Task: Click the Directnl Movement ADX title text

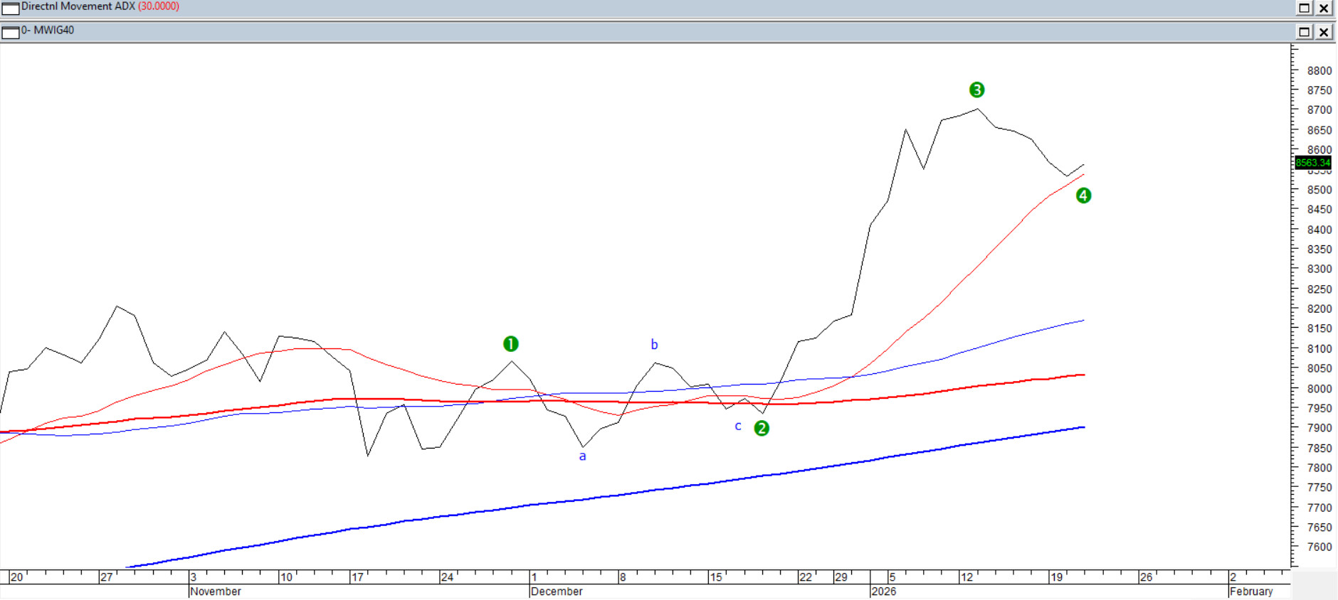Action: tap(78, 6)
